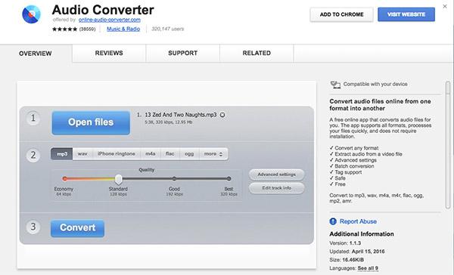454x275 pixels.
Task: Click the quality slider handle at Standard
Action: 119,179
